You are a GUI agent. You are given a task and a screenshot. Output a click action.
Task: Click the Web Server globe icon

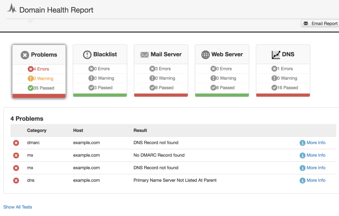(x=205, y=55)
